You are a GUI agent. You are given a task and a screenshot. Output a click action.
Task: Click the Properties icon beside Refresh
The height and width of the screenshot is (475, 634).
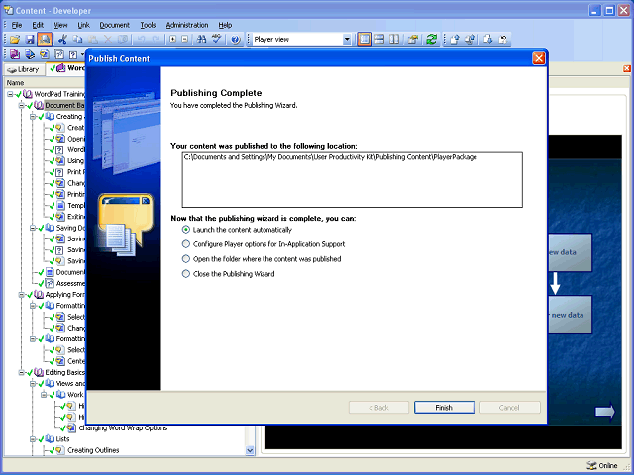(x=413, y=40)
